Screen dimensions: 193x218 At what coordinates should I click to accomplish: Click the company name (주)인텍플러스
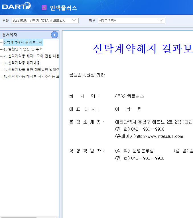click(x=129, y=96)
